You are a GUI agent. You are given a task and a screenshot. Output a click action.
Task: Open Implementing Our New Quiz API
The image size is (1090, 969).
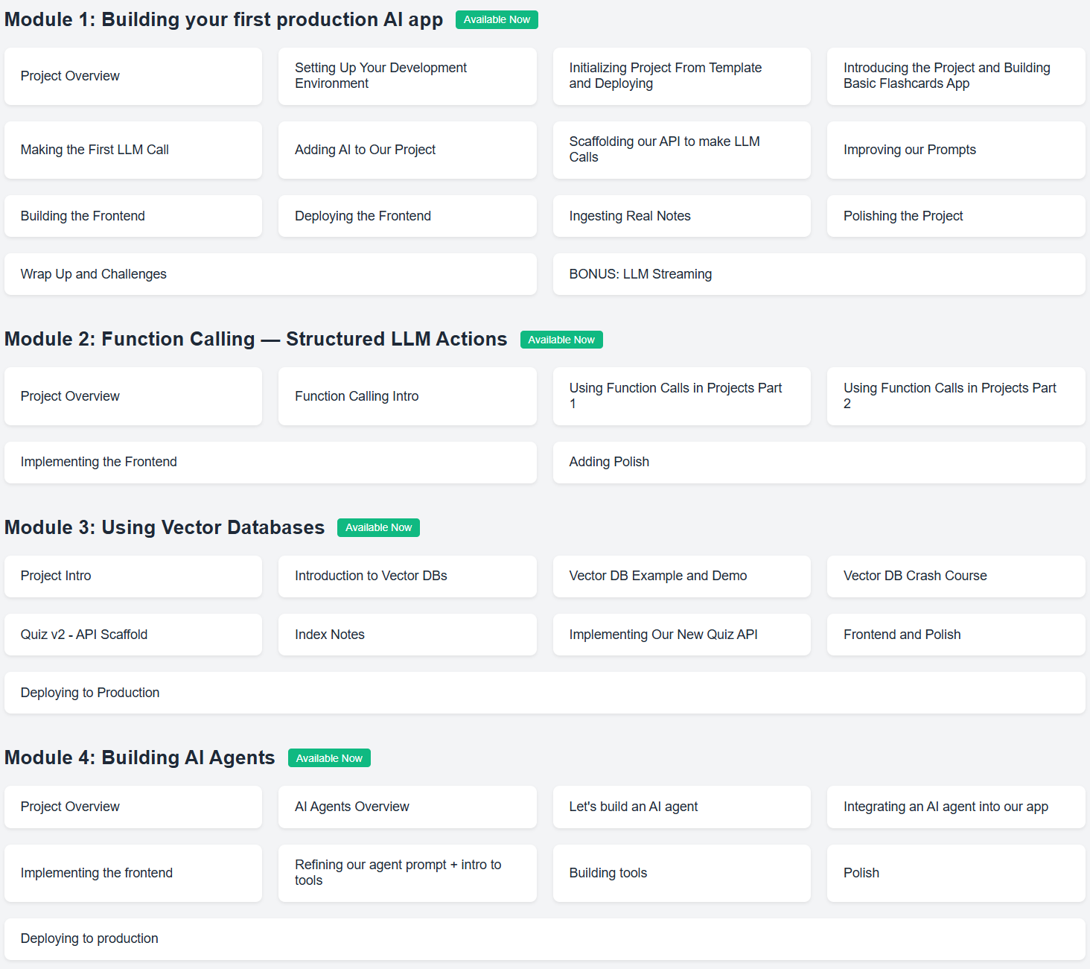682,635
